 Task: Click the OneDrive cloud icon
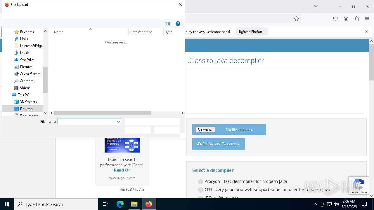point(16,60)
